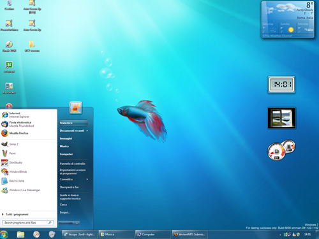Viewport: 319px width, 239px height.
Task: Open Musica from the Start menu
Action: point(64,146)
